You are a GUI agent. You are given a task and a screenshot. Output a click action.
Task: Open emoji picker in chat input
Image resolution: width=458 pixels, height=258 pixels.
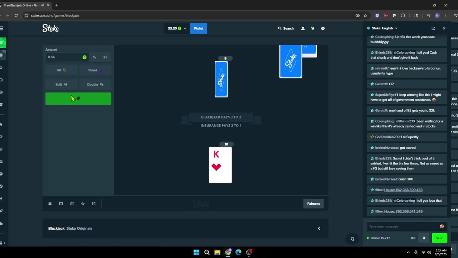pyautogui.click(x=442, y=226)
